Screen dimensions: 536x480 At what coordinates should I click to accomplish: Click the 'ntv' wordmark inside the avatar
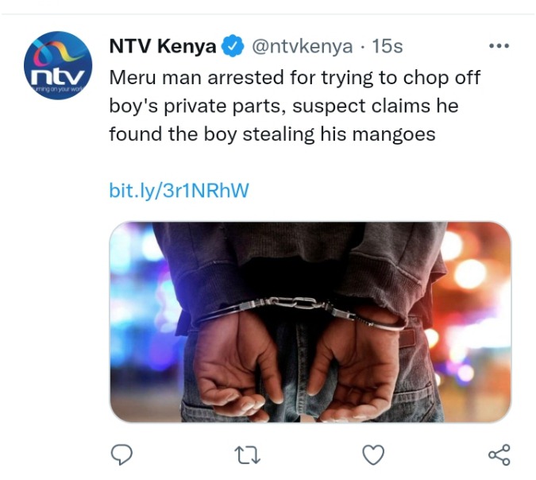[x=58, y=76]
